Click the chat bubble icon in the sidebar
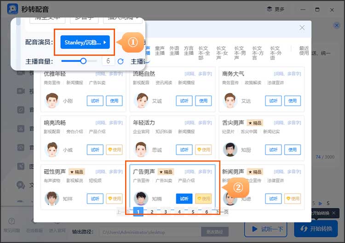Screen dimensions: 345x243 (x=21, y=185)
